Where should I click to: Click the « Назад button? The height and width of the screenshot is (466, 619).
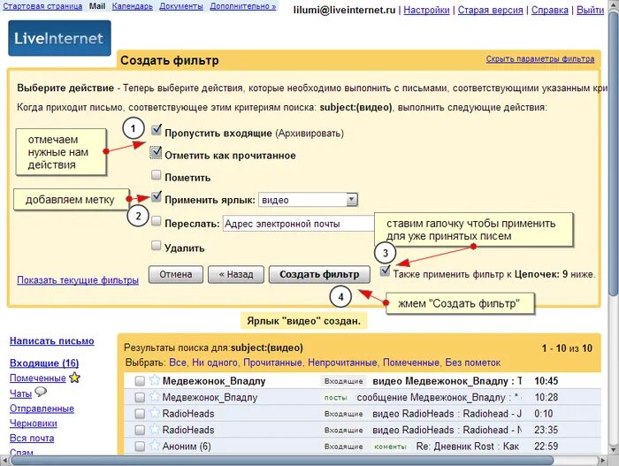(236, 274)
